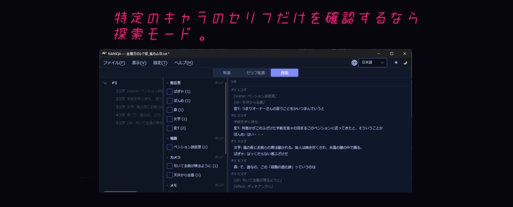Click result line '変T: つまりオーナーさんの言うことを…'
The width and height of the screenshot is (513, 207).
coord(279,108)
